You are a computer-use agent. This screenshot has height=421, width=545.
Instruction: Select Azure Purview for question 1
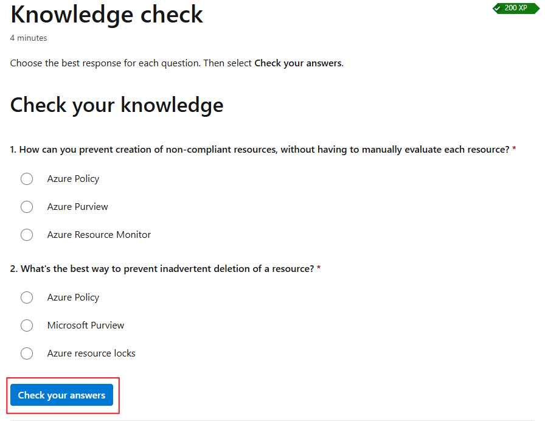pos(27,207)
